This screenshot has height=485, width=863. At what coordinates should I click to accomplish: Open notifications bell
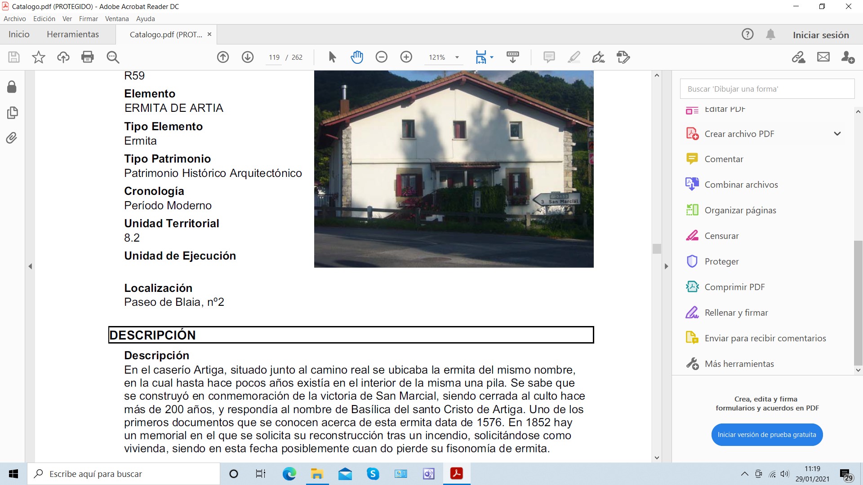pyautogui.click(x=770, y=35)
